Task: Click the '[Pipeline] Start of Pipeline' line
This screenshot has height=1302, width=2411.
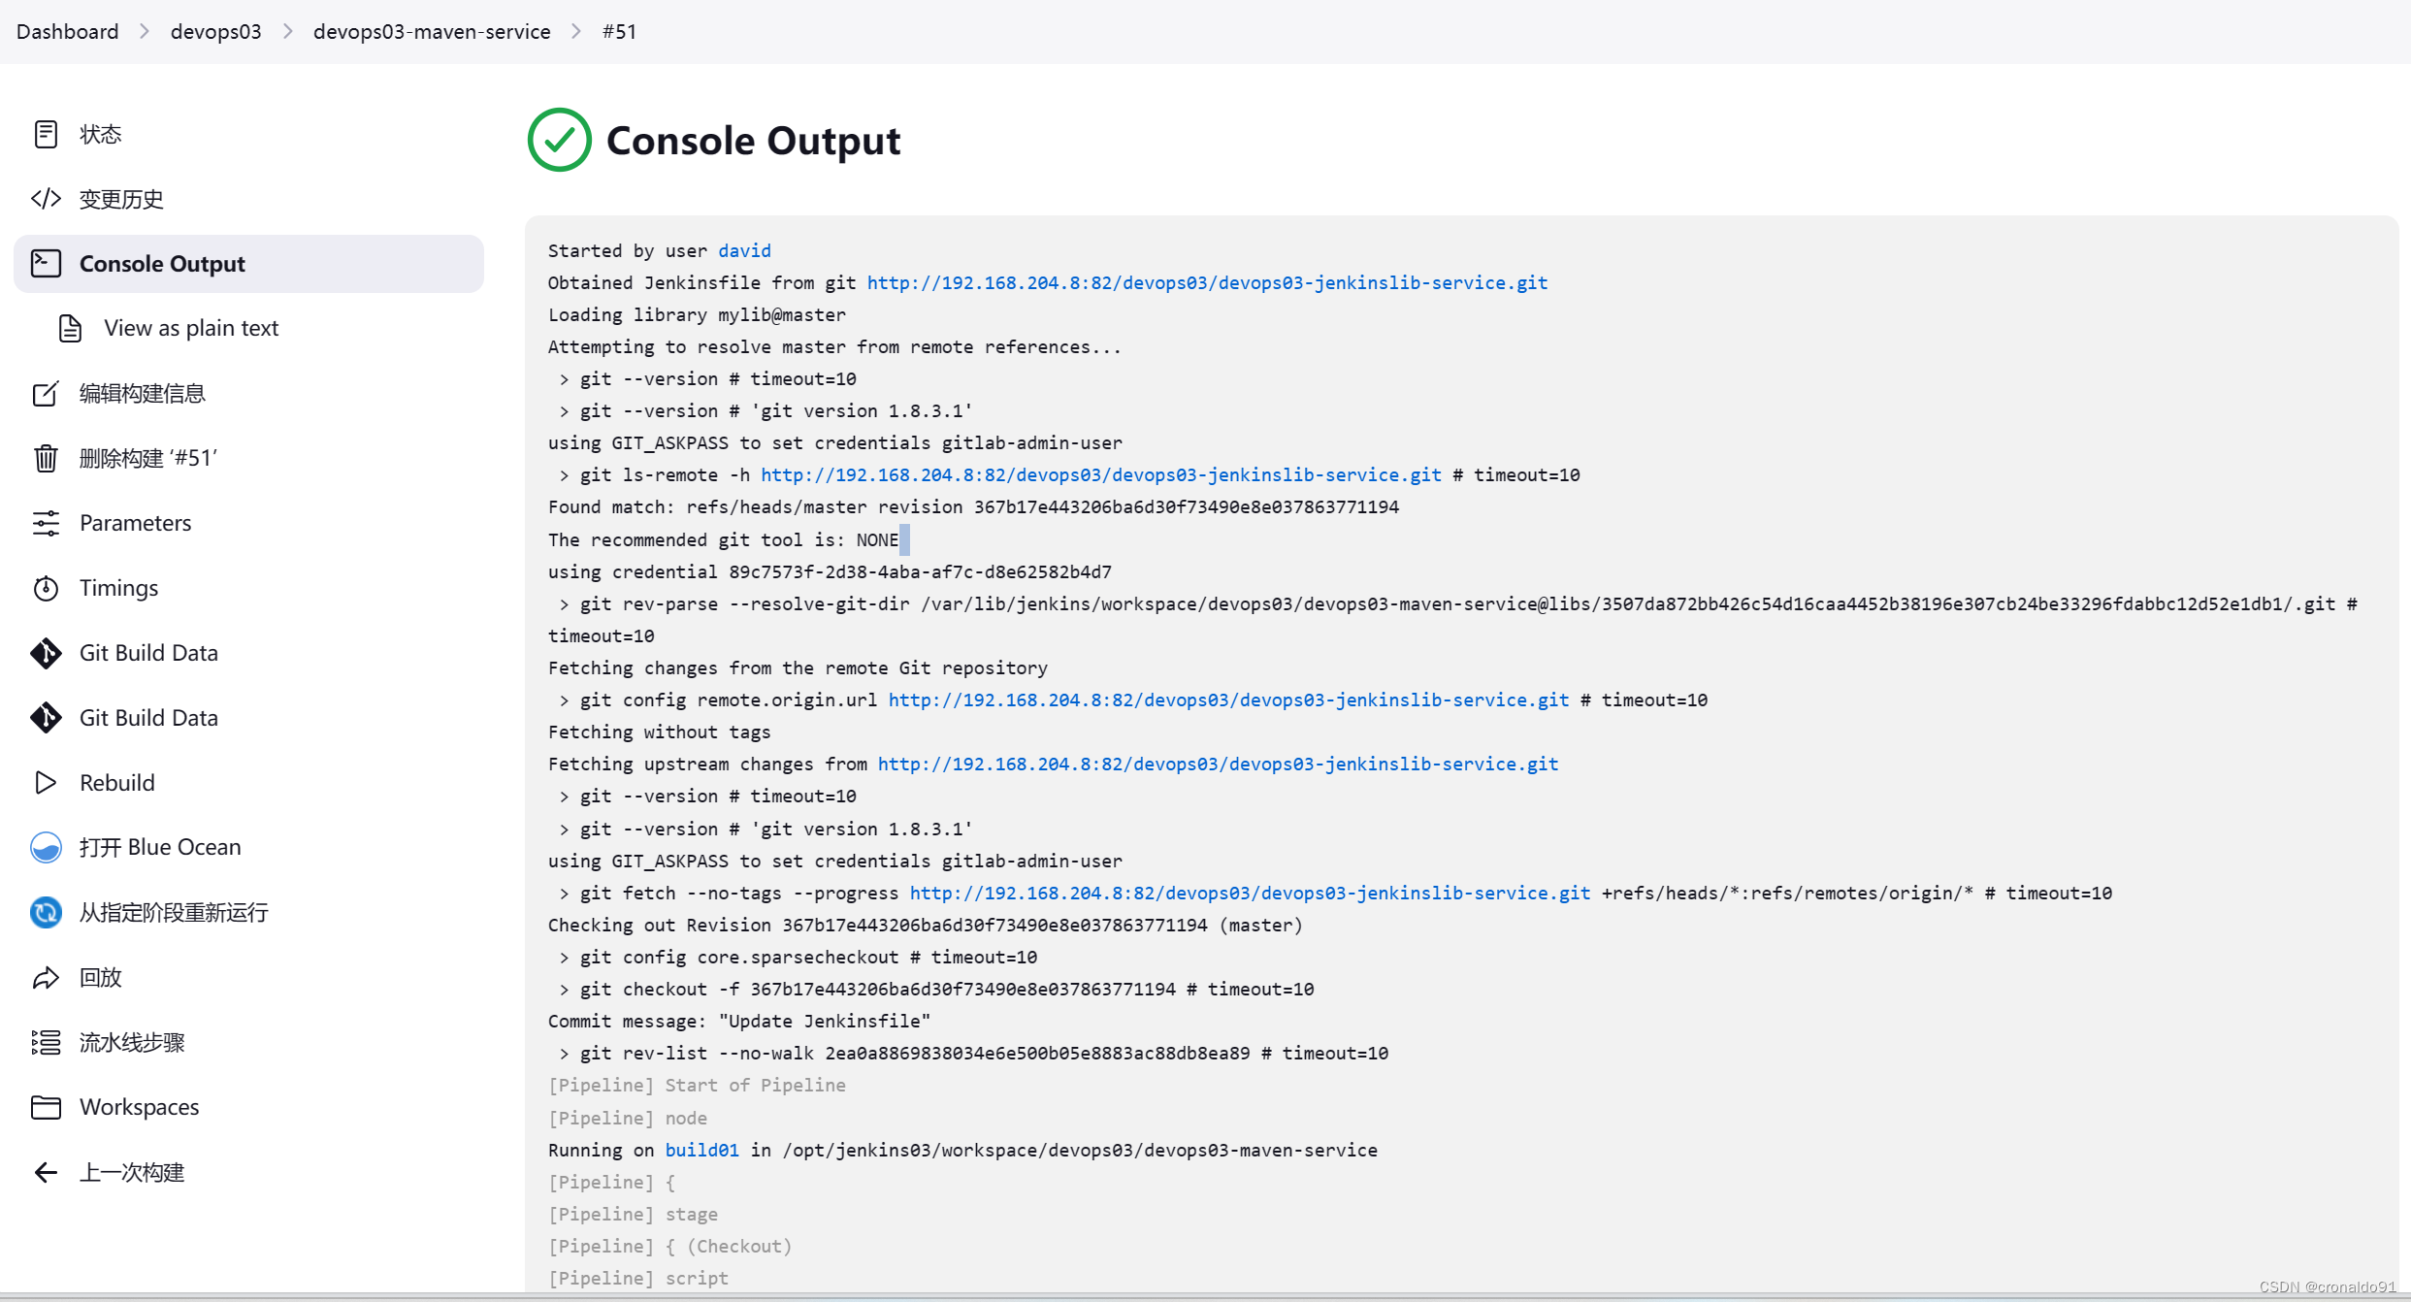Action: tap(697, 1085)
